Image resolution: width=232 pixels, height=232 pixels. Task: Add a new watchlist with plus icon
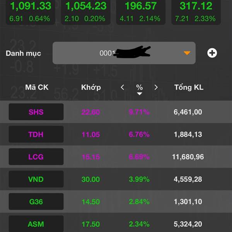click(x=212, y=53)
